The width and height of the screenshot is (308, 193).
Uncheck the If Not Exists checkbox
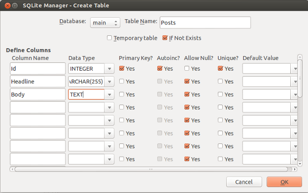click(x=165, y=38)
